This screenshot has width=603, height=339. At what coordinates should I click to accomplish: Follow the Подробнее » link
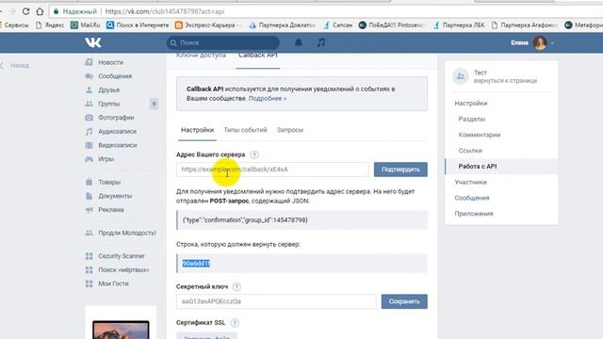click(268, 98)
